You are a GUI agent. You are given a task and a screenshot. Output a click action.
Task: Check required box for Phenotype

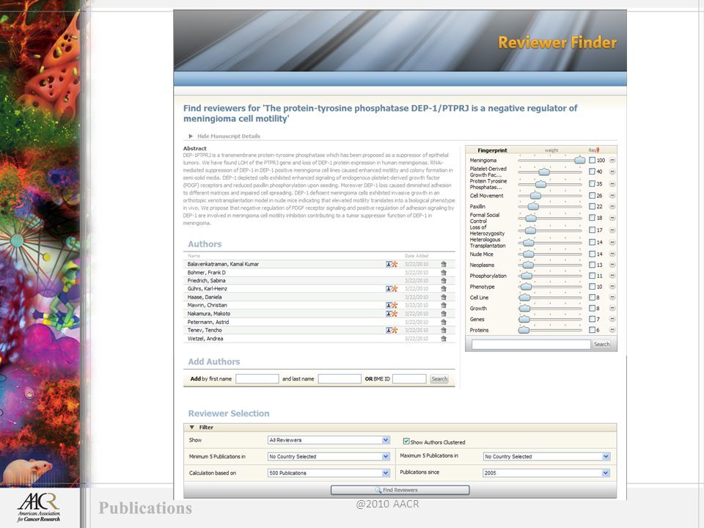pos(593,287)
